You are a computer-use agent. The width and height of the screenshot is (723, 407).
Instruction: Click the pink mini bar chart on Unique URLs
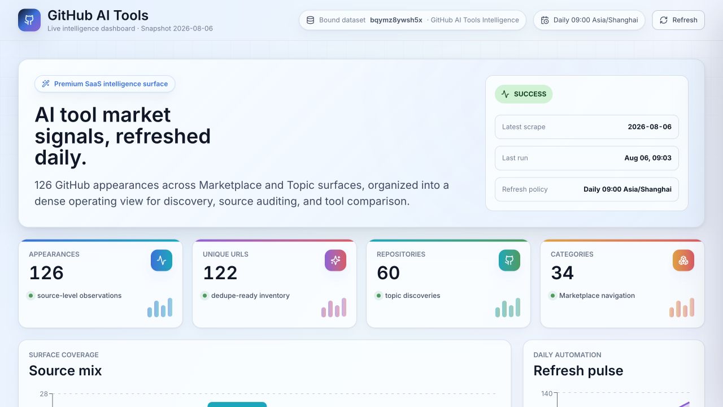334,308
